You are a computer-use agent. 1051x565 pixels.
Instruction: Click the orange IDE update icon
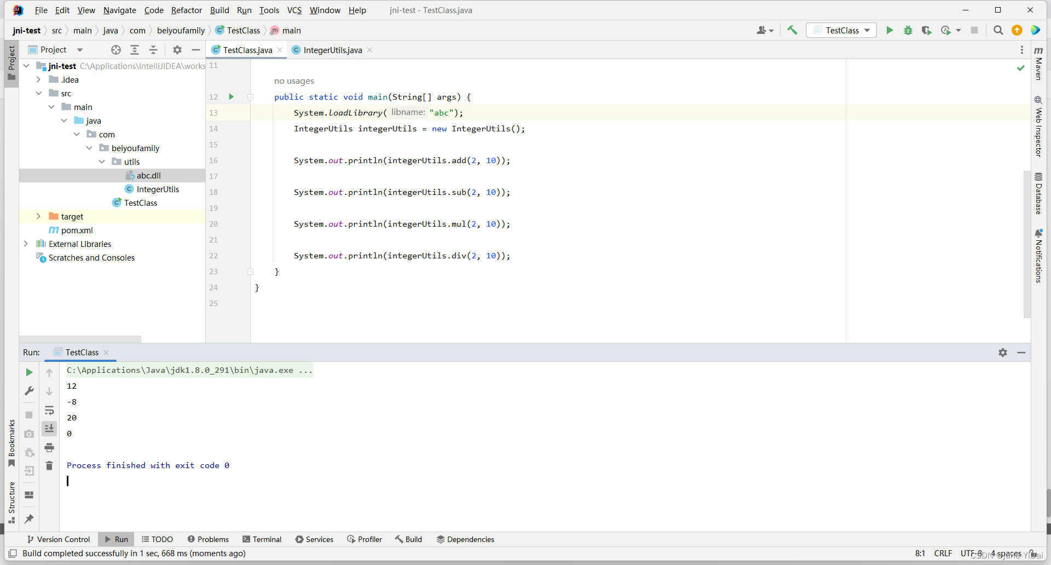[1017, 30]
